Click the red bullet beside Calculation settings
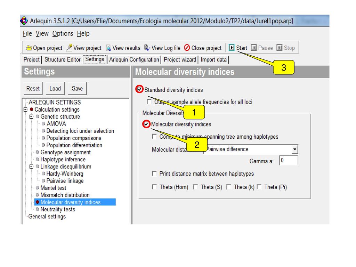This screenshot has height=267, width=356. coord(32,110)
